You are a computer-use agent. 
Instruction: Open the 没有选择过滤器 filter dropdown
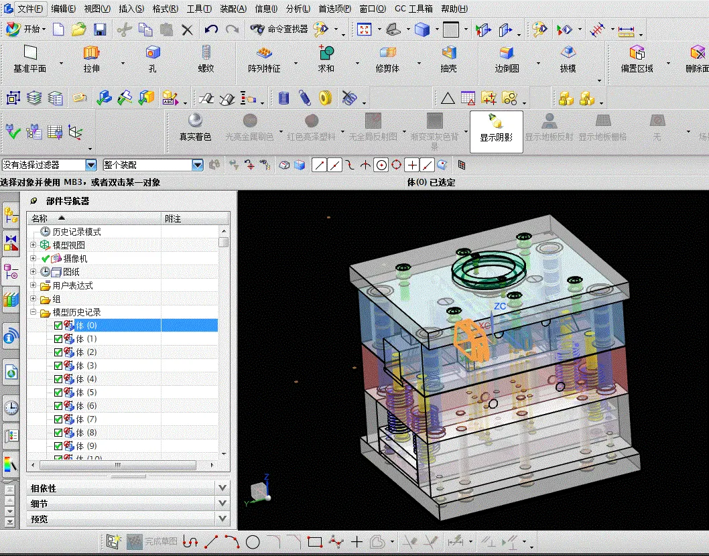point(91,165)
